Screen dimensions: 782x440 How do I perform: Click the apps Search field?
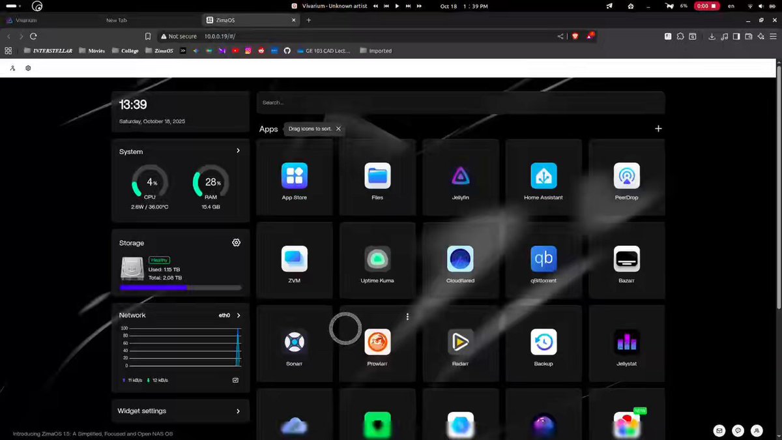pyautogui.click(x=461, y=102)
